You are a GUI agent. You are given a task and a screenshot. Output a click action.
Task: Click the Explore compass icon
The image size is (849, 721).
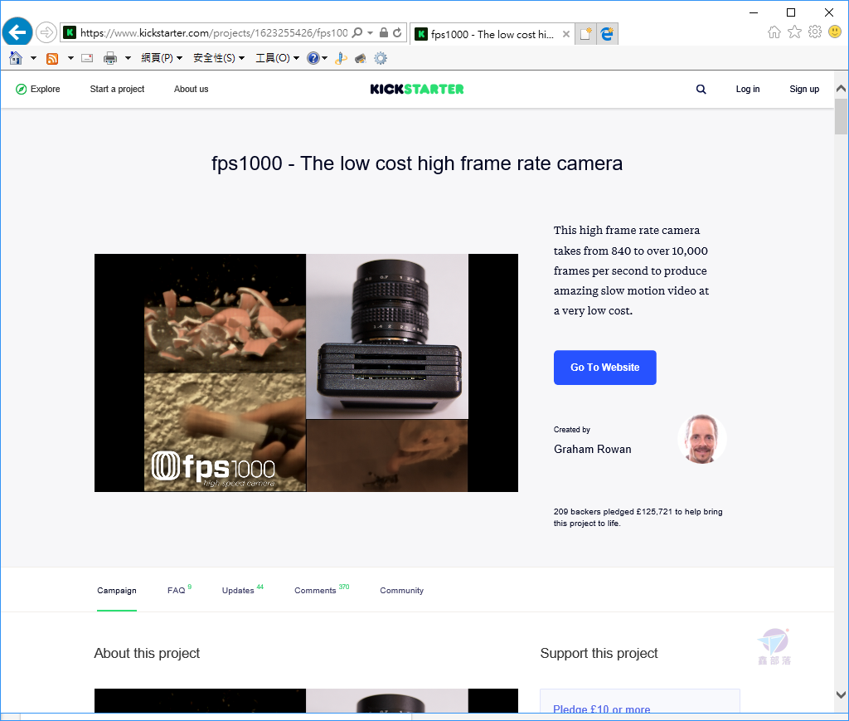[21, 90]
